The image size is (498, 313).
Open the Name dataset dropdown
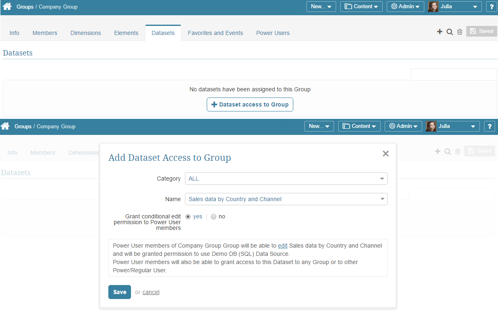point(286,199)
